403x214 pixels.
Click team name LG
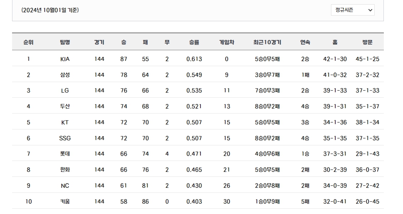click(x=65, y=91)
